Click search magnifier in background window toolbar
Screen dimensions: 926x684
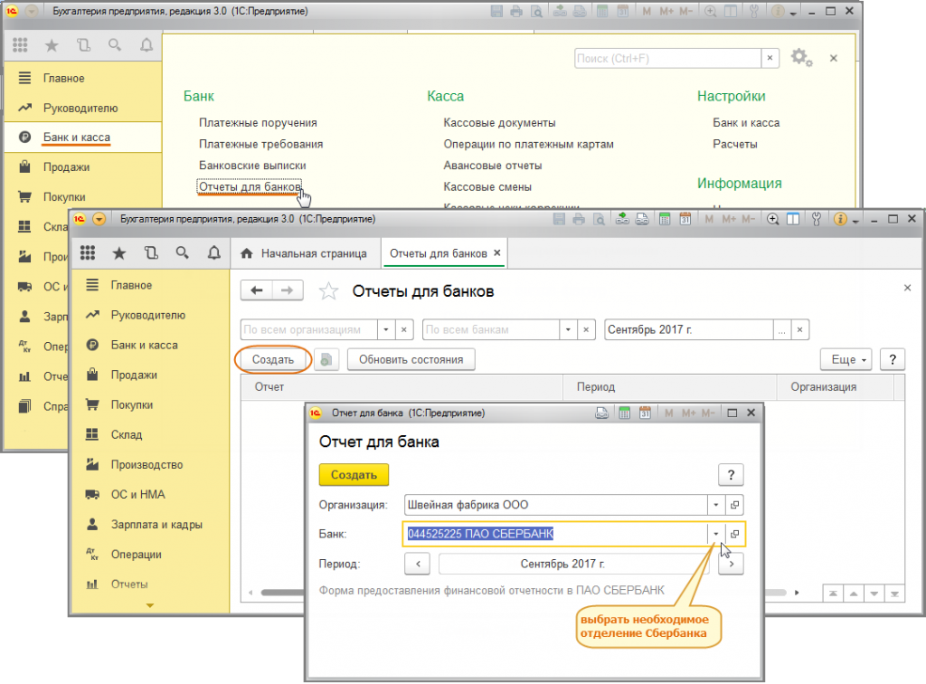click(x=115, y=45)
